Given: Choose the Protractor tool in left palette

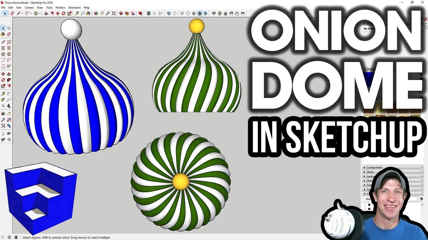Looking at the screenshot, I should point(3,100).
